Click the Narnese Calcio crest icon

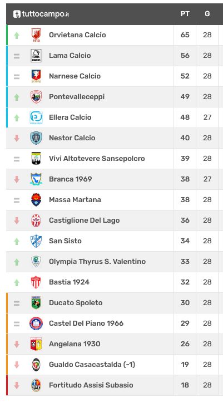pos(36,76)
